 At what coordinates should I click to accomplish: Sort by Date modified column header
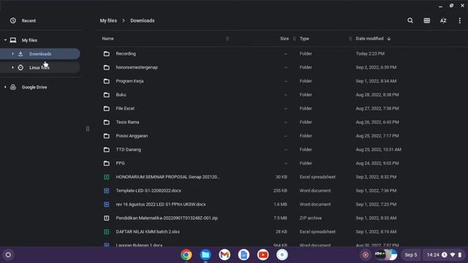(369, 39)
